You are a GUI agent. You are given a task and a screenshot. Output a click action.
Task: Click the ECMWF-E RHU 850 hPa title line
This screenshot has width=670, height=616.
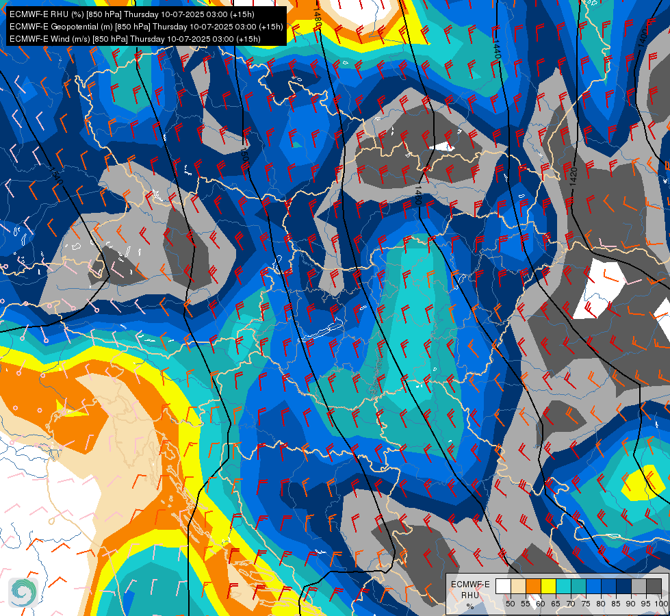pyautogui.click(x=132, y=14)
